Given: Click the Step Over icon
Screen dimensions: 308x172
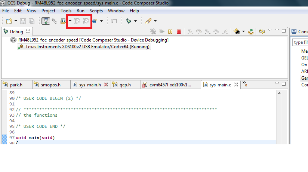Looking at the screenshot, I should (x=199, y=31).
